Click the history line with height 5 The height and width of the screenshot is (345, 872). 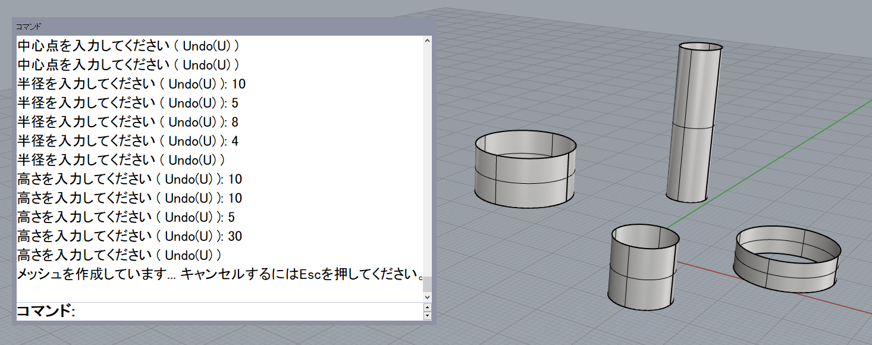point(126,217)
